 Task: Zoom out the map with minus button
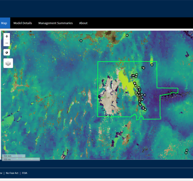7,43
